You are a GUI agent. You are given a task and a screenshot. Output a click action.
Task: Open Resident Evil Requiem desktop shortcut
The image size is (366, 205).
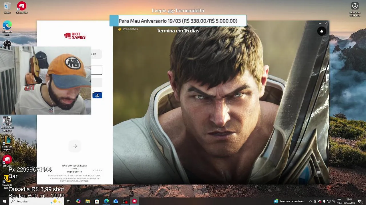7,124
